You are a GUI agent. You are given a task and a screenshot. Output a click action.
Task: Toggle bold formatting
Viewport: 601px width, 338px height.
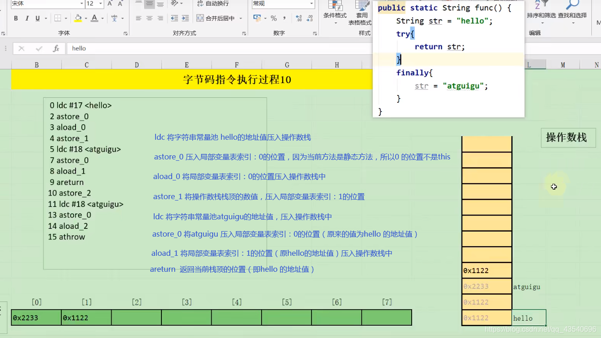(16, 18)
